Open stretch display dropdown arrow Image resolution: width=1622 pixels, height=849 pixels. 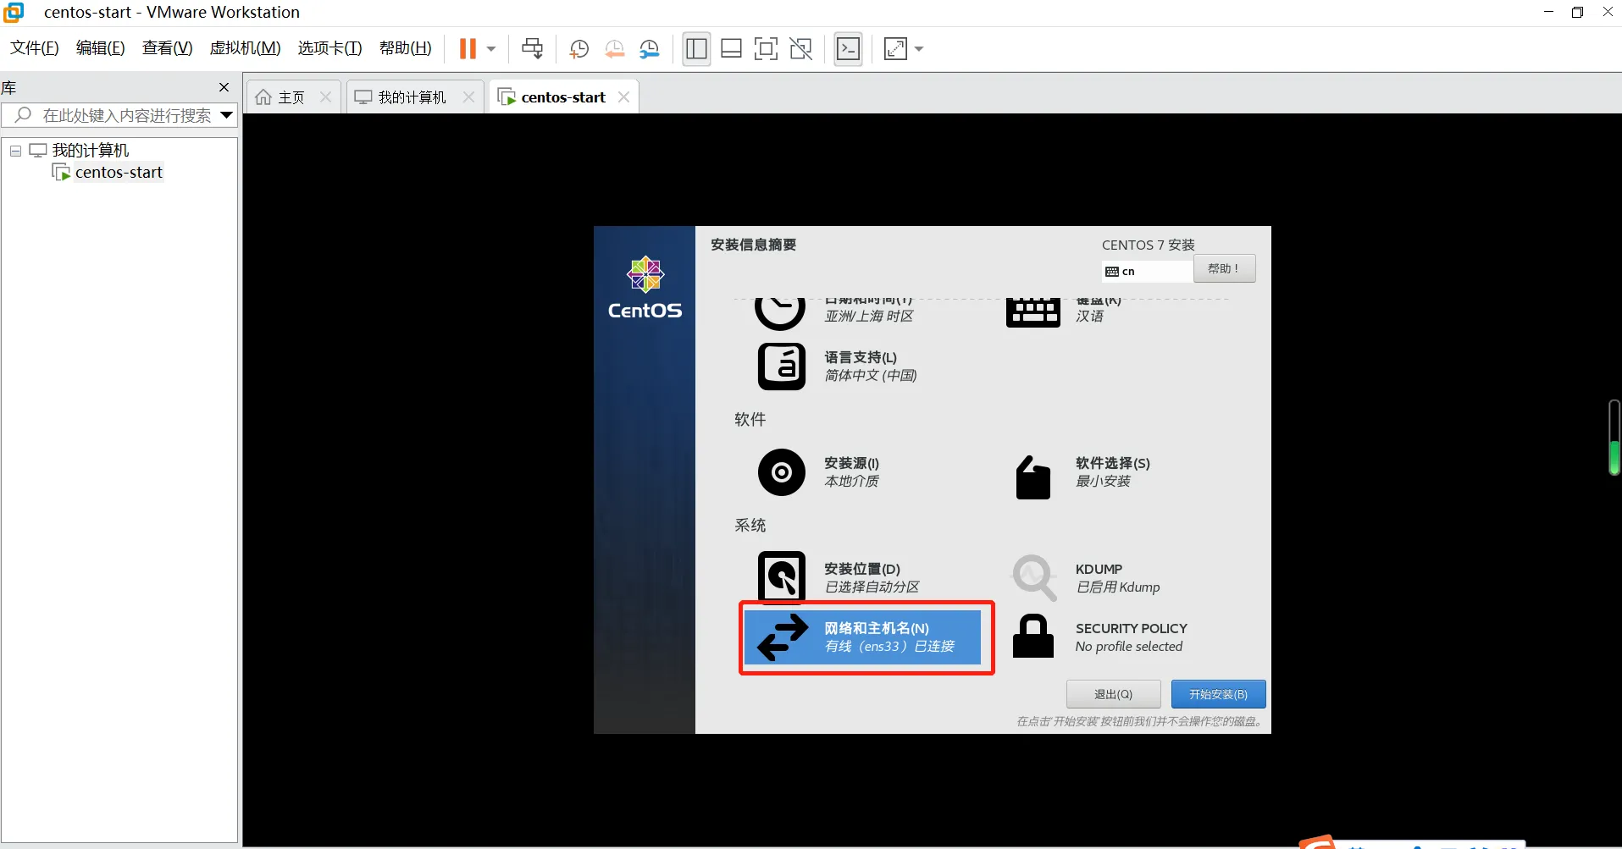[x=919, y=49]
